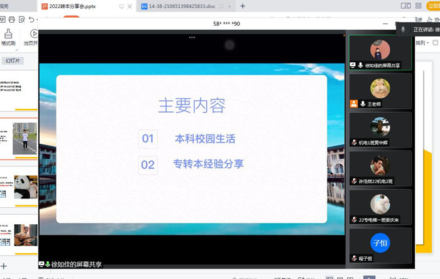Start slideshow from current slide (当页开始)
Image resolution: width=440 pixels, height=279 pixels.
[x=33, y=37]
